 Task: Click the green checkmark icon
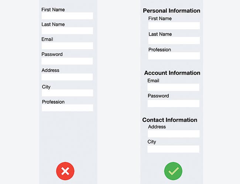173,171
